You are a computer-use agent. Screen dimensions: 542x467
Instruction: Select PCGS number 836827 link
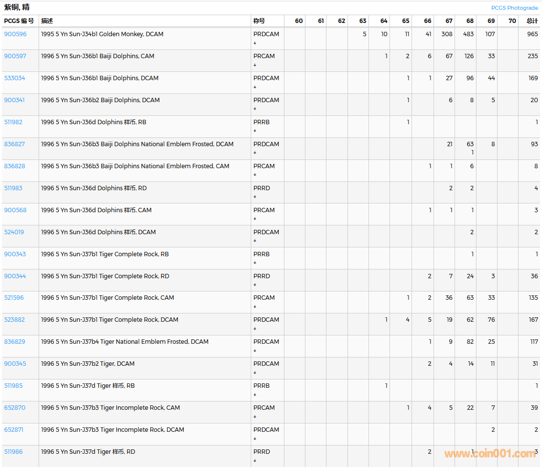click(x=15, y=144)
